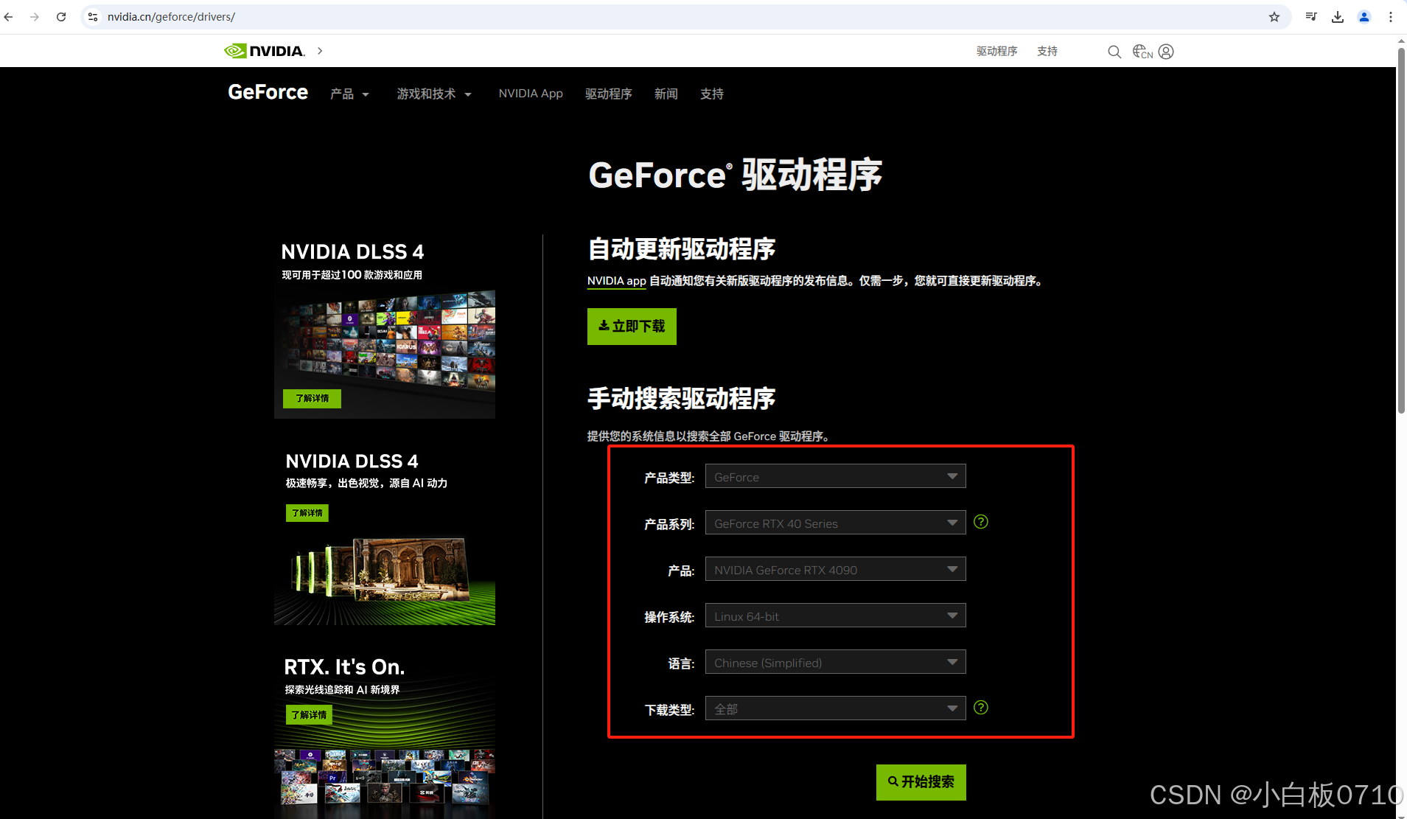
Task: Bookmark this page with star icon
Action: point(1274,17)
